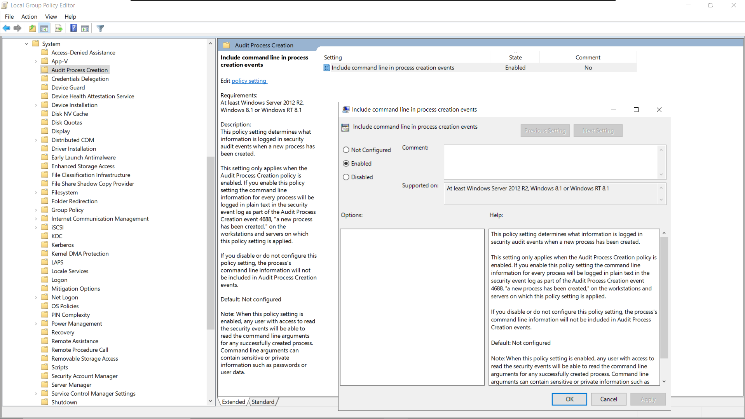The width and height of the screenshot is (745, 419).
Task: Open the View menu
Action: 51,16
